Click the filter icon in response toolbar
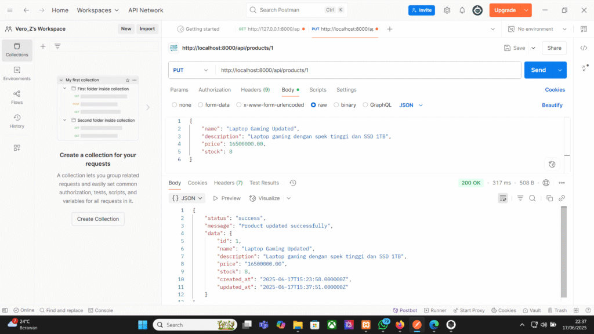The height and width of the screenshot is (334, 594). (520, 198)
